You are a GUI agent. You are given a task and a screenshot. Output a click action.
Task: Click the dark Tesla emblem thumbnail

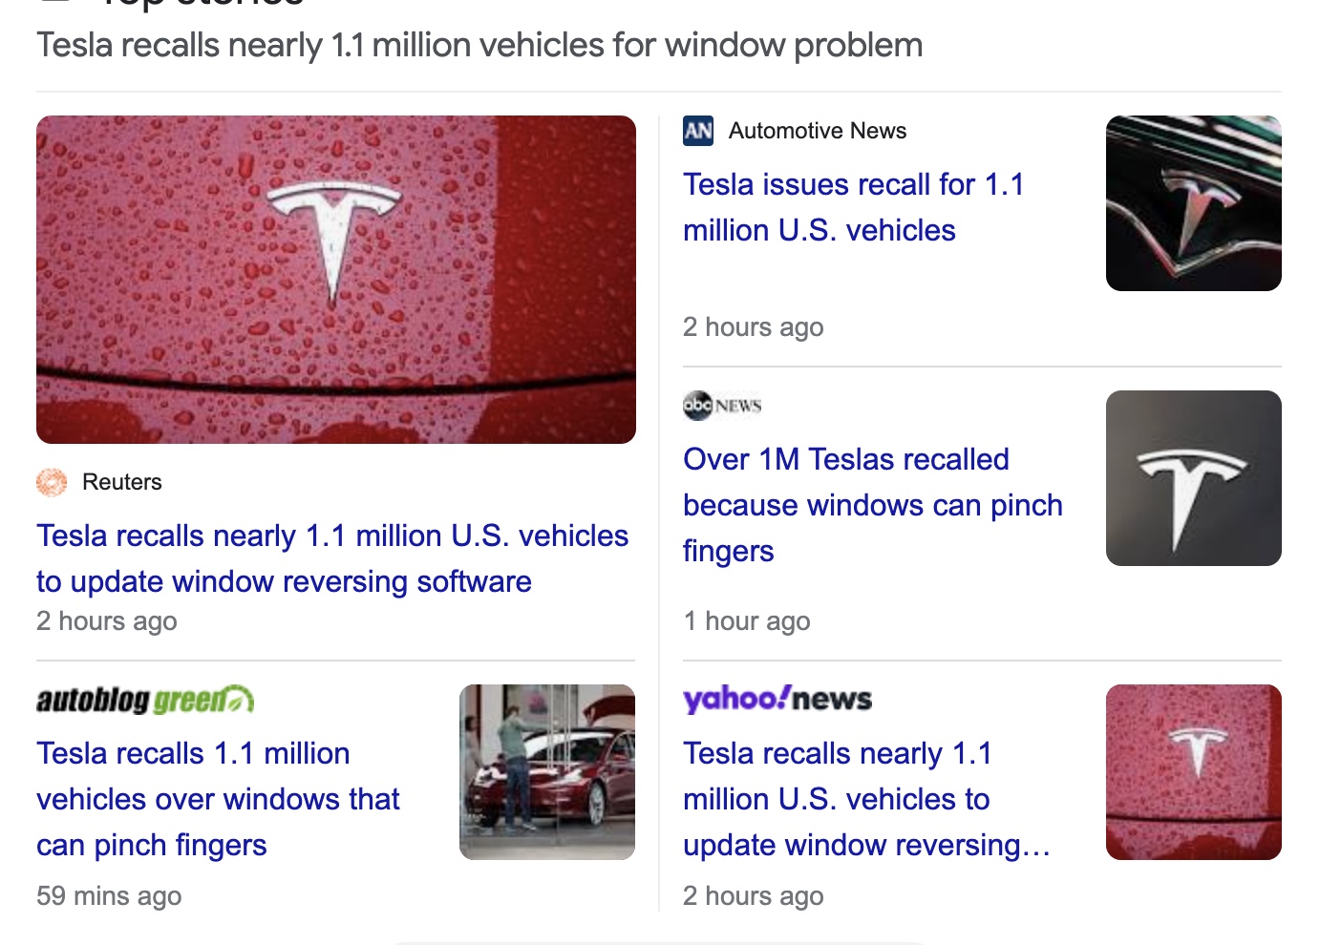pyautogui.click(x=1193, y=202)
